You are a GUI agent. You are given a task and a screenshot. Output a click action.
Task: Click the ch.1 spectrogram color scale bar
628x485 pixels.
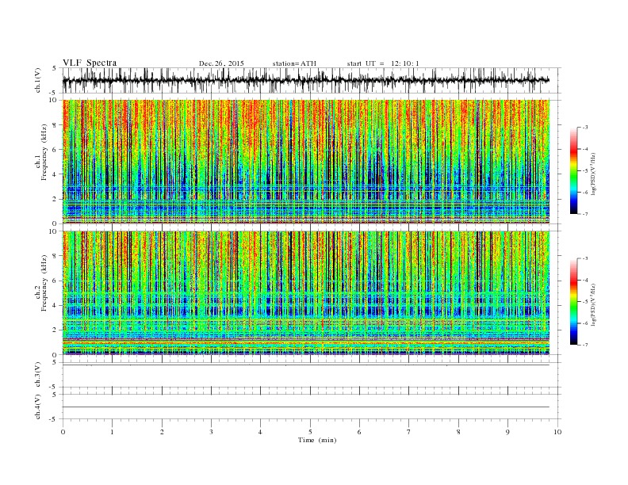pyautogui.click(x=573, y=171)
